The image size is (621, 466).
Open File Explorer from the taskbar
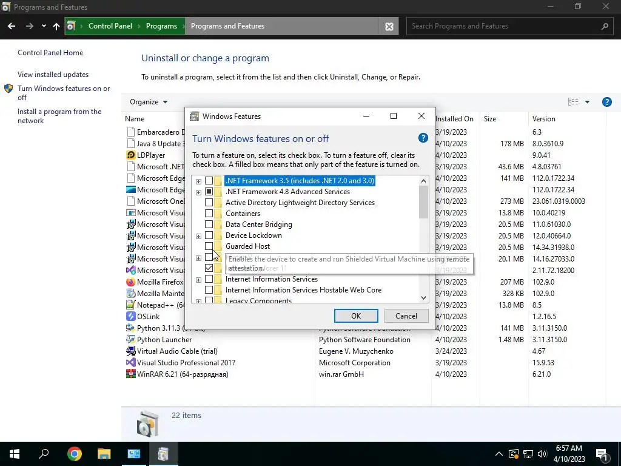point(104,454)
